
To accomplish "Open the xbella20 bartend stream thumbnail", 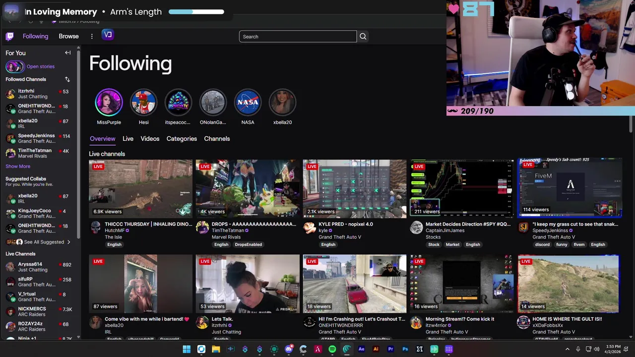I will 140,284.
